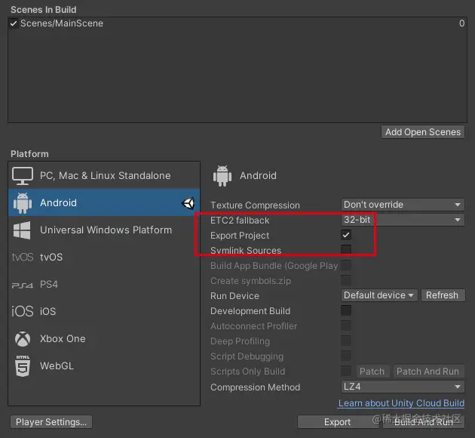Toggle the Deep Profiling checkbox
This screenshot has height=438, width=475.
click(346, 341)
